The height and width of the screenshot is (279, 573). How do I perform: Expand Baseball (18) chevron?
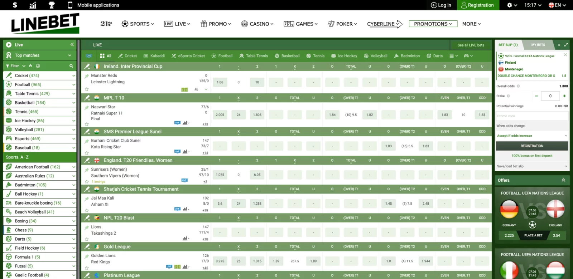[73, 148]
